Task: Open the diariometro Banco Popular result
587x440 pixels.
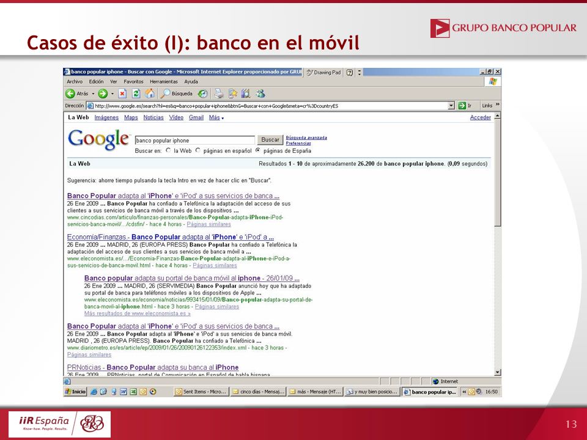Action: pyautogui.click(x=173, y=326)
